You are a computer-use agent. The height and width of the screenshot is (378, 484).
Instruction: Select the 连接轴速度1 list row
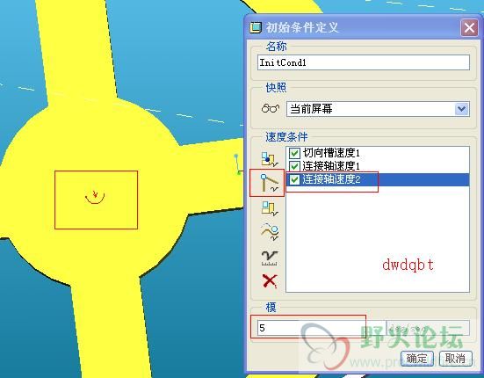tap(378, 166)
